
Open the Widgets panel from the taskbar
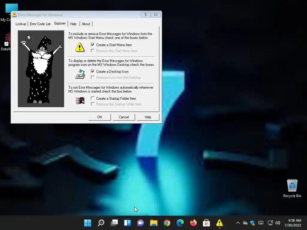point(127,223)
